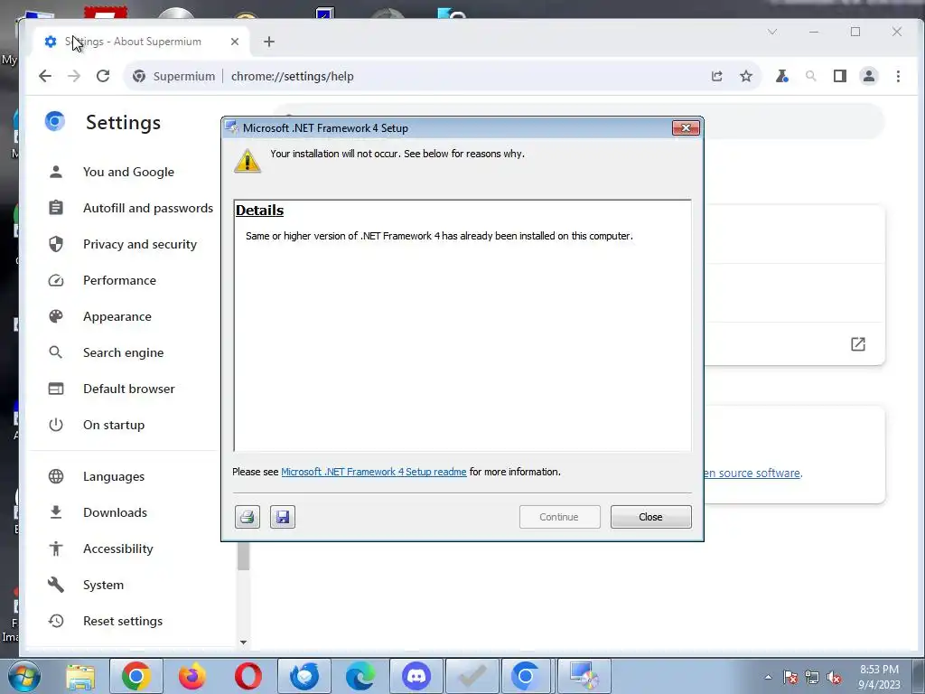Click the muted volume tray icon
925x694 pixels.
834,677
